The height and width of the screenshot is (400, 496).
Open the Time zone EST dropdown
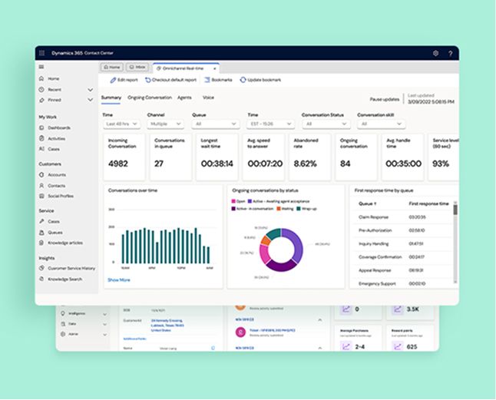pyautogui.click(x=270, y=124)
